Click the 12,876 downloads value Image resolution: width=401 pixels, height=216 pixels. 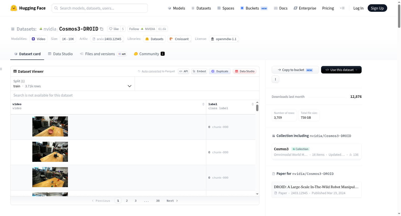tap(356, 97)
